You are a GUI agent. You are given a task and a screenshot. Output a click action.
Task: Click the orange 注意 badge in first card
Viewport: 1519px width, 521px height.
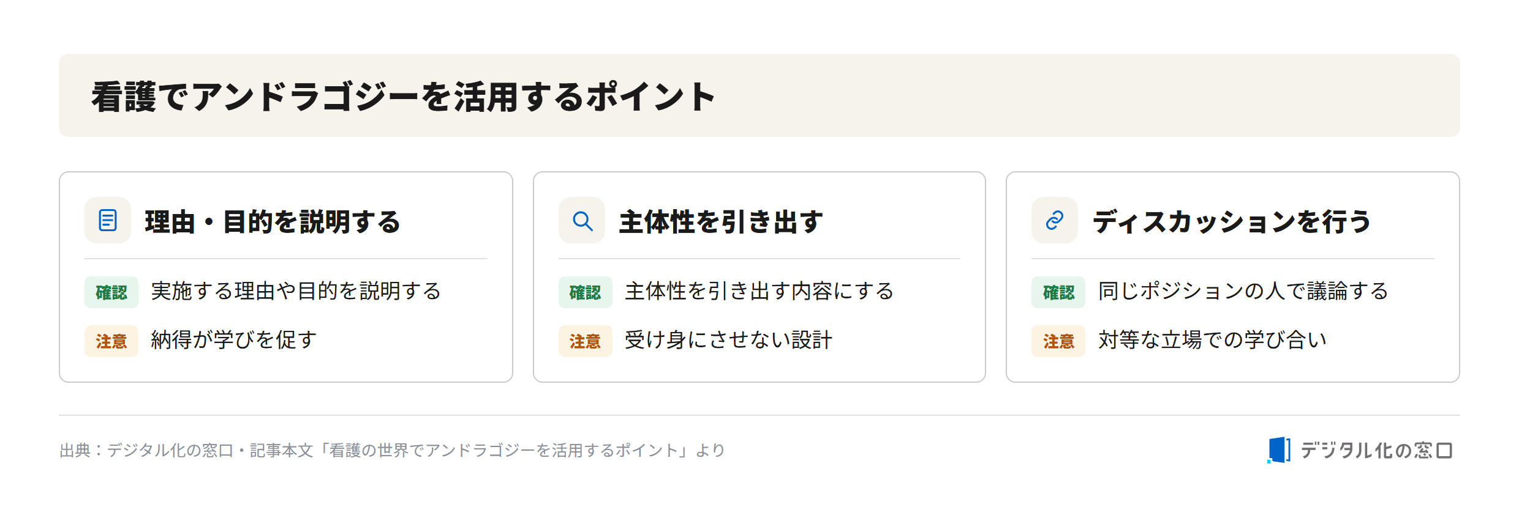[x=111, y=341]
